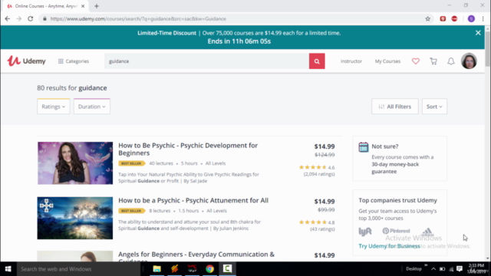
Task: Open the wishlist heart icon
Action: point(416,61)
